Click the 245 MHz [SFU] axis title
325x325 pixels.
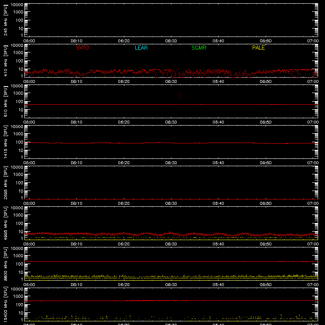5,20
